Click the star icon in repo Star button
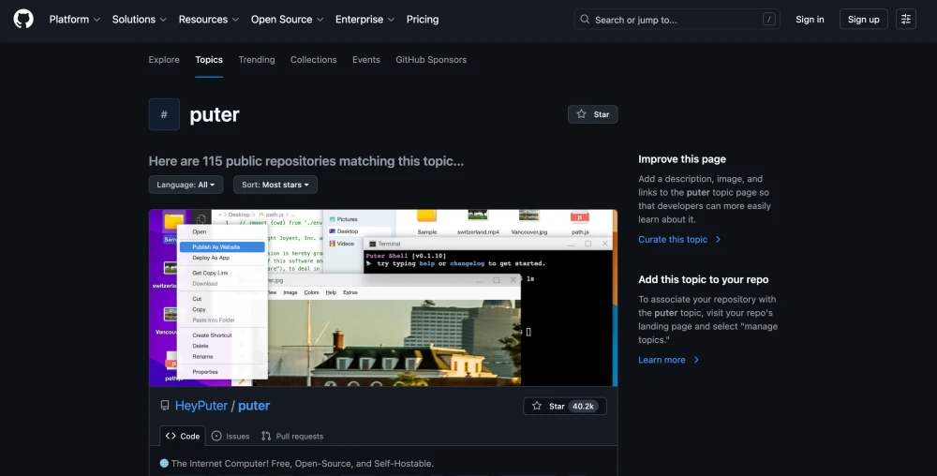 coord(537,406)
